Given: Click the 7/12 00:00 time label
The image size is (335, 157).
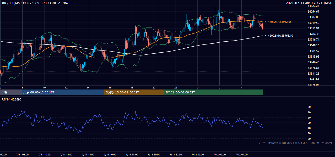Looking at the screenshot, I should pos(198,154).
